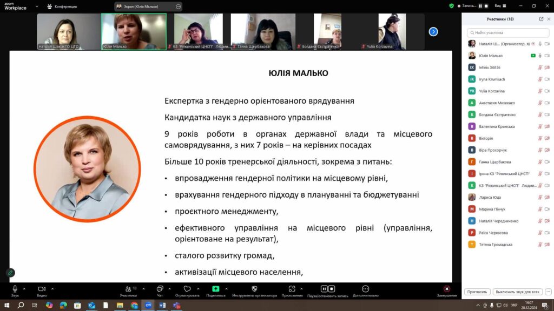Mute microphone with the Звук button
This screenshot has width=554, height=311.
15,289
